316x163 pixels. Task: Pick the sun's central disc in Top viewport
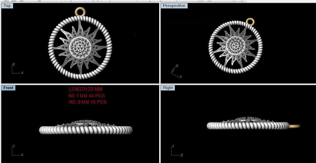80,48
